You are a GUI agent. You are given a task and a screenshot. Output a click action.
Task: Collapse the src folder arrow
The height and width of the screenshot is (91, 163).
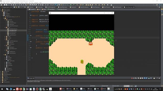[x=4, y=18]
